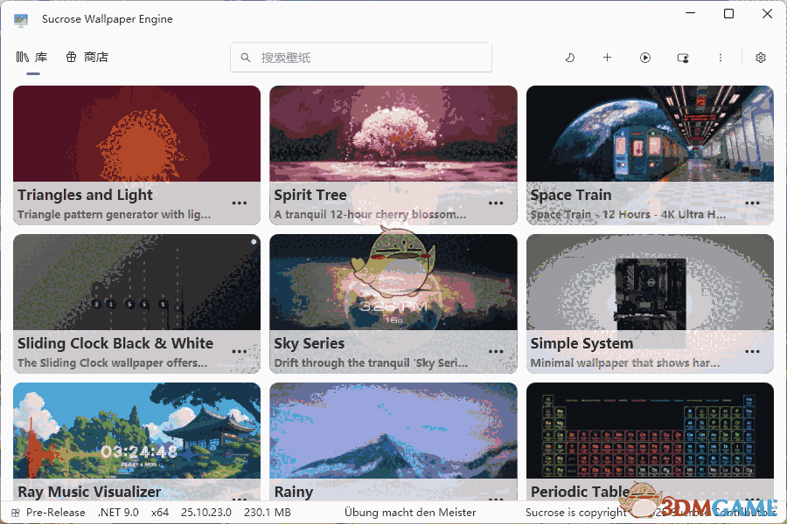Click the library icon beside 库
The width and height of the screenshot is (787, 524).
point(22,56)
